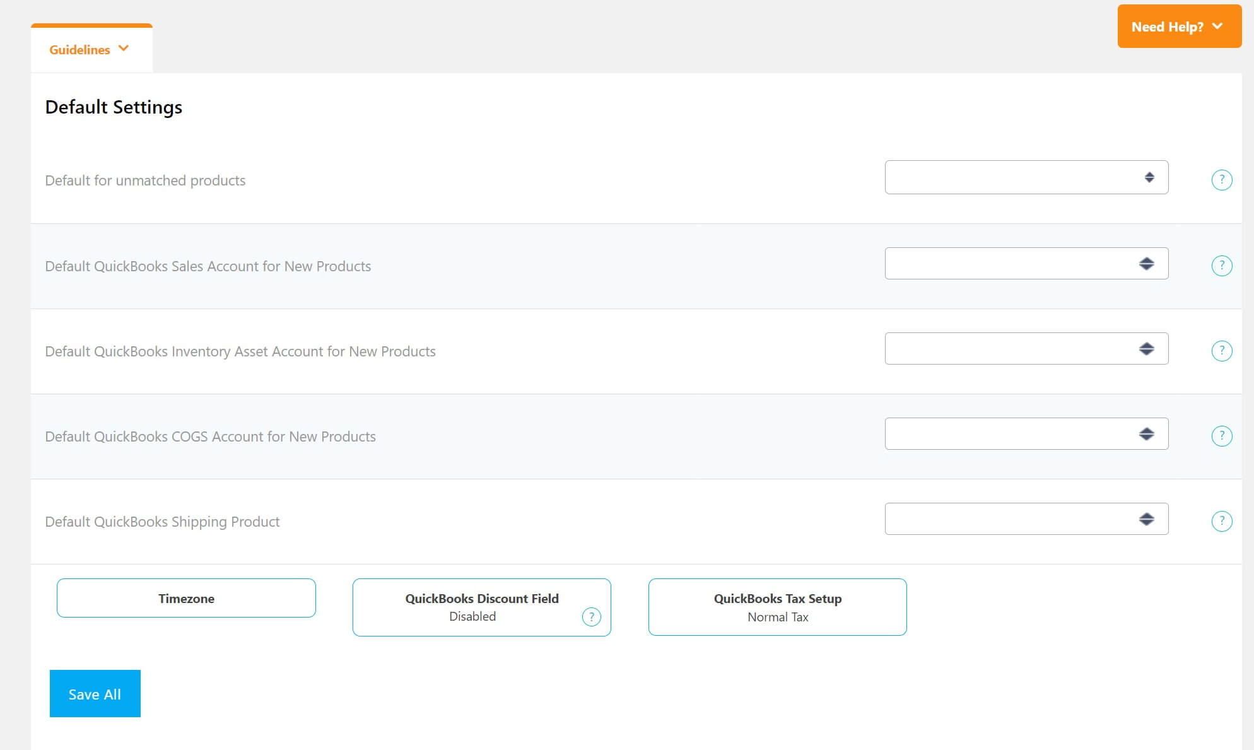Click the help icon beside Sales Account dropdown
This screenshot has height=750, width=1254.
(1222, 266)
